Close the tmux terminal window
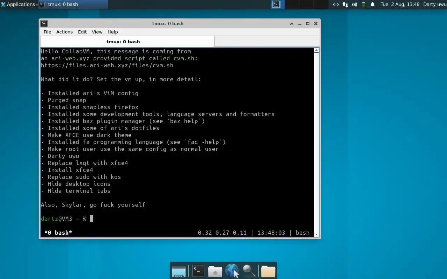The image size is (447, 279). 316,23
